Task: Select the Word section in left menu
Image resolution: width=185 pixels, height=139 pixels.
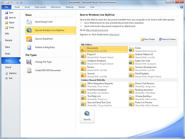Action: pos(8,67)
